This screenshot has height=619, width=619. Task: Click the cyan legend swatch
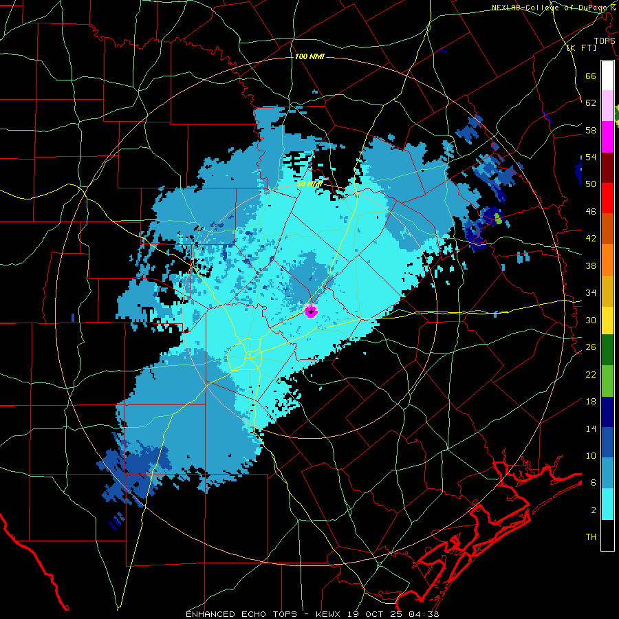tap(607, 505)
